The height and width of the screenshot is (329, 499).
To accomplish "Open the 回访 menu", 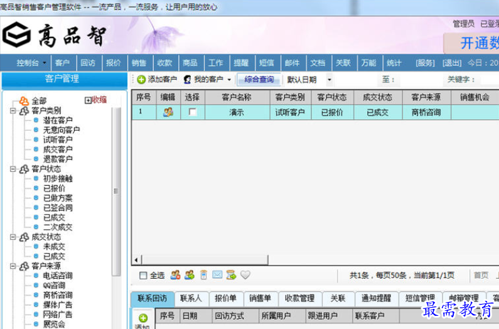I will [88, 63].
